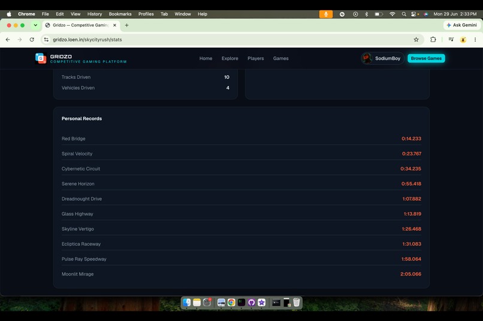Open iMovie star app from the dock
483x321 pixels.
262,302
